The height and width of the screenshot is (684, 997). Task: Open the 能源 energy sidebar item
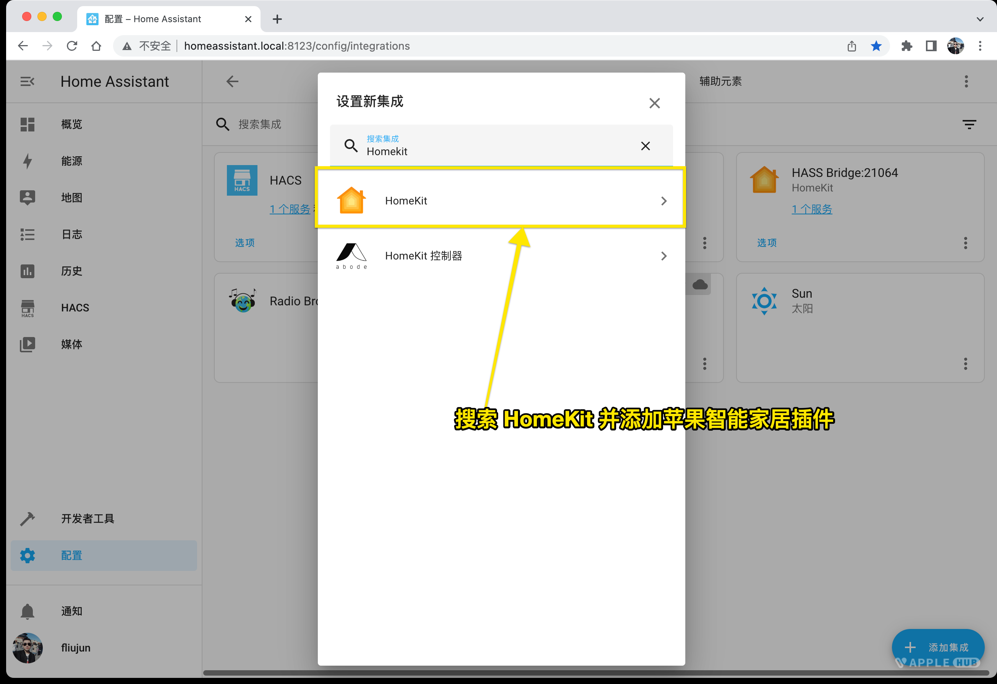[71, 161]
